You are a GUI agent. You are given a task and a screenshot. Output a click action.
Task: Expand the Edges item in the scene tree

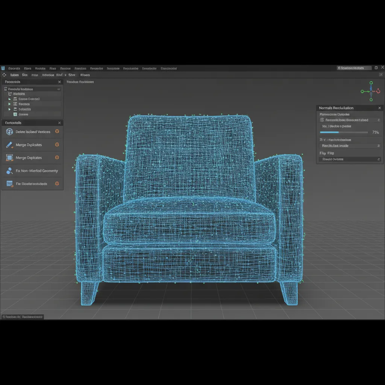[x=9, y=99]
